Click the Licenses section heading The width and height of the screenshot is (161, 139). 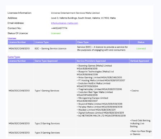pyautogui.click(x=12, y=38)
